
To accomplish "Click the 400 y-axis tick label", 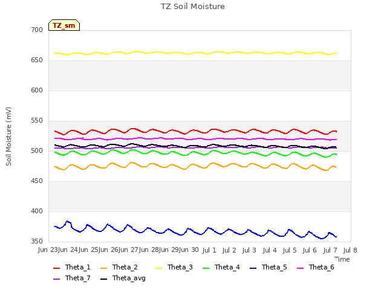I will click(37, 211).
